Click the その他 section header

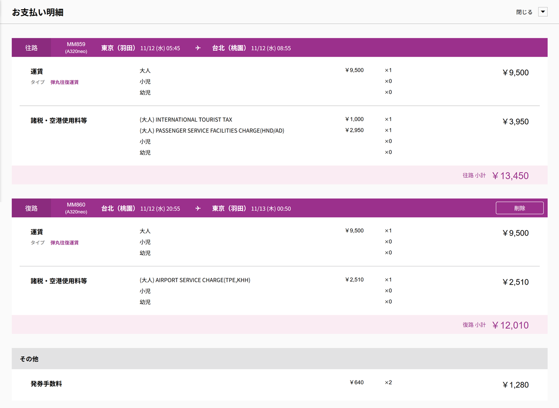(x=29, y=359)
